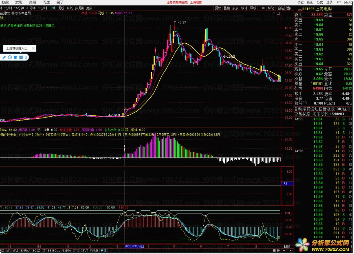Image resolution: width=354 pixels, height=254 pixels.
Task: Select the MA2 indicator tab
Action: click(16, 250)
